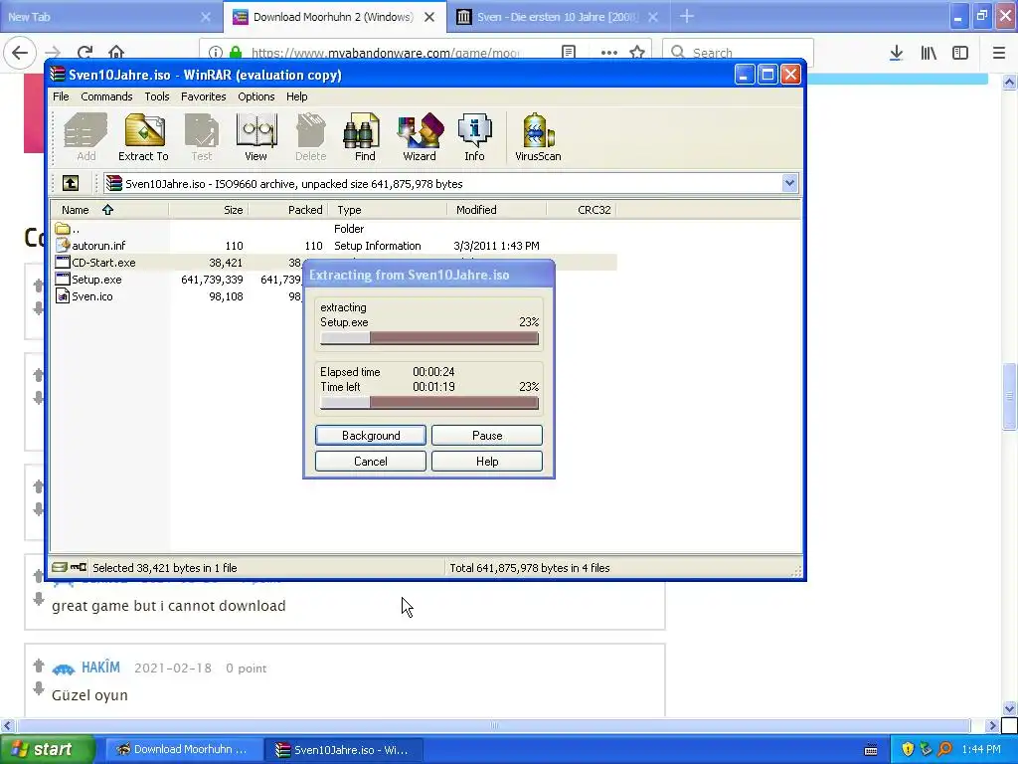The image size is (1018, 764).
Task: Select the Sven.ico file icon
Action: click(63, 296)
